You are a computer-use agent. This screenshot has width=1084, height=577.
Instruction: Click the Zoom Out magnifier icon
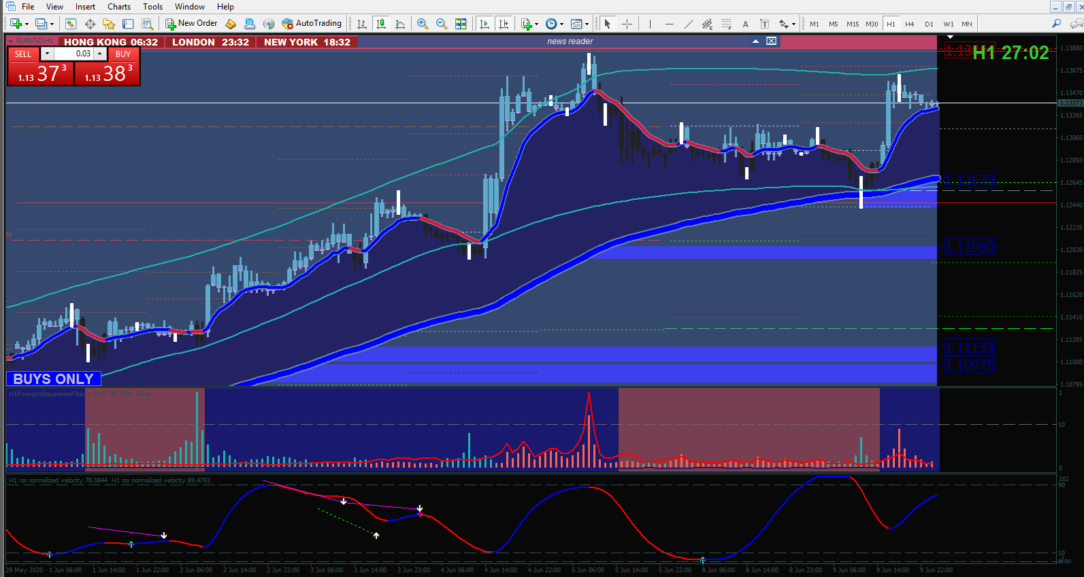point(442,24)
